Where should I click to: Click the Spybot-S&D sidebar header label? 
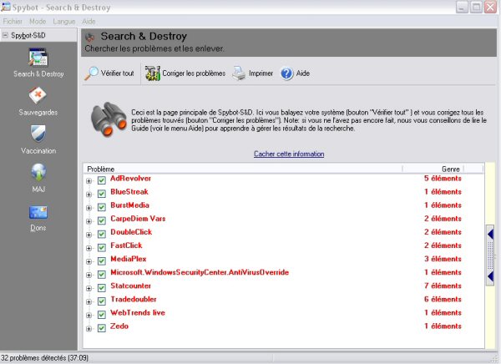tap(28, 35)
